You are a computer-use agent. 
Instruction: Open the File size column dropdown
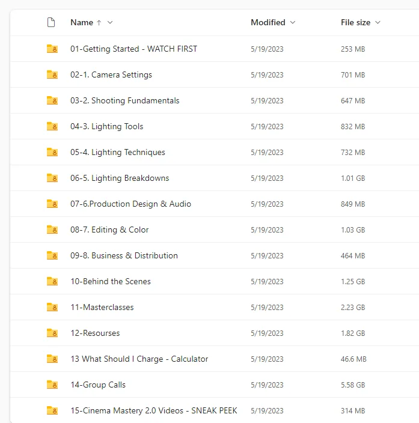click(x=378, y=23)
